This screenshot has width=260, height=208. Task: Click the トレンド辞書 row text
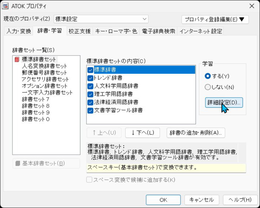[x=108, y=78]
